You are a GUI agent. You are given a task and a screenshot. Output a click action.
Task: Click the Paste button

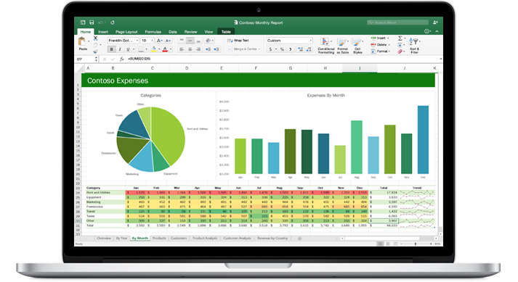click(82, 43)
